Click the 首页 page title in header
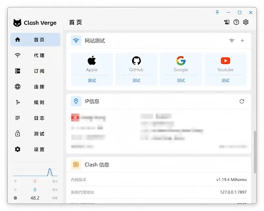264x211 pixels. 76,22
